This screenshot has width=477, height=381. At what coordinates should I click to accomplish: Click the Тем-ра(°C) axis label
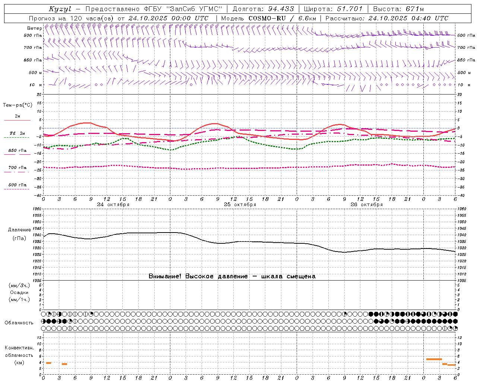(18, 105)
